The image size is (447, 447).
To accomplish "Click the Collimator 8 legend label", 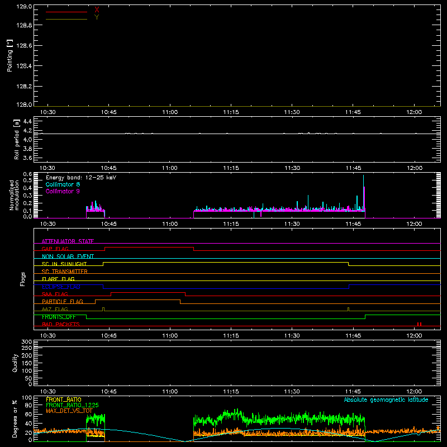I will (x=63, y=184).
